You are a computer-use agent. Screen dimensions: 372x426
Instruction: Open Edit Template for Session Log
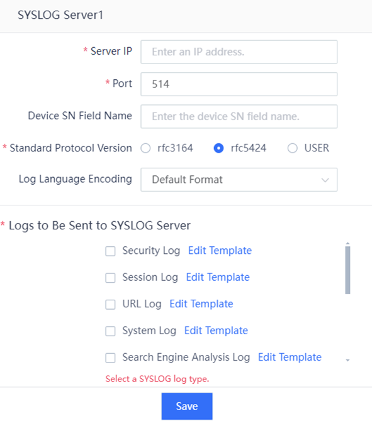tap(218, 277)
